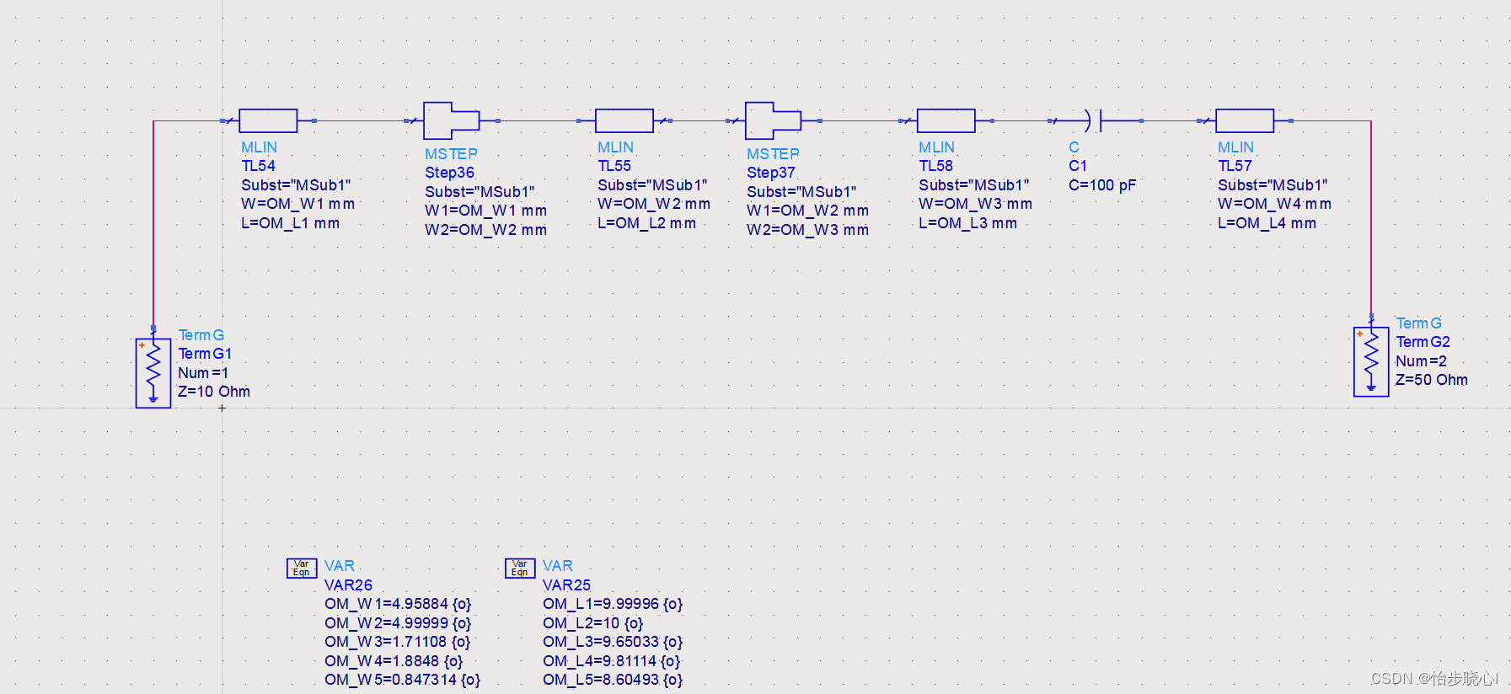Click the TermG2 instance name label
The height and width of the screenshot is (694, 1511).
(1423, 342)
